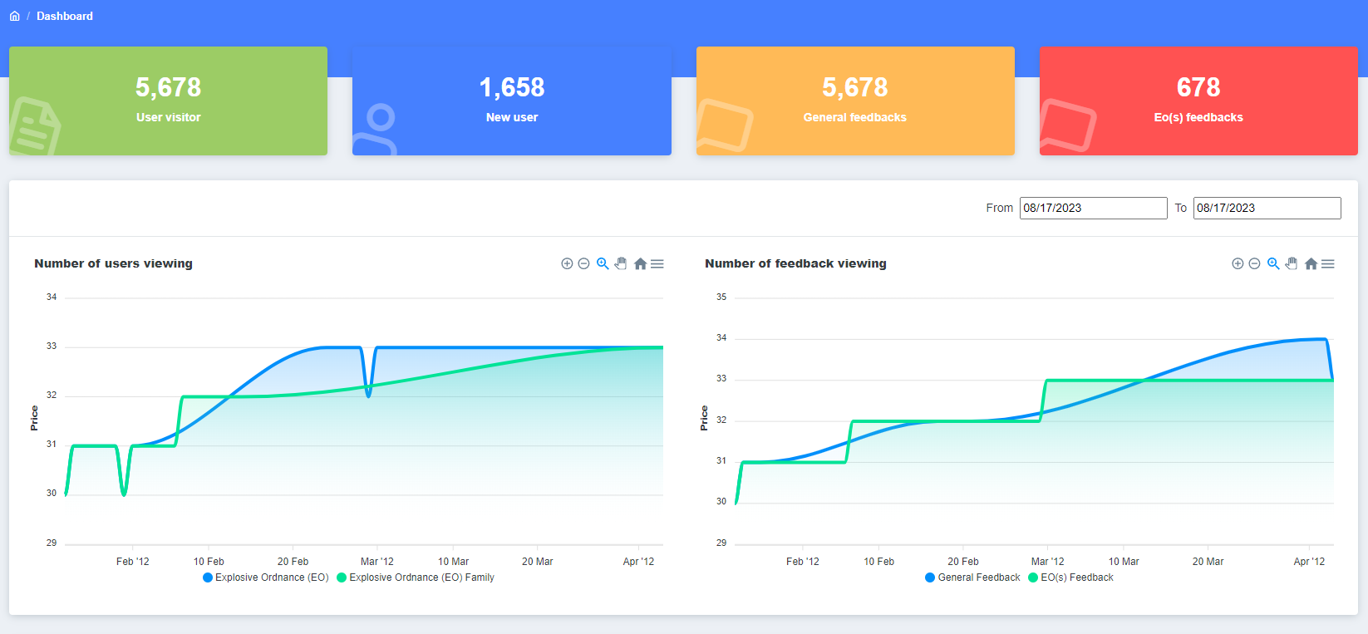Reset zoom with users chart home icon
Viewport: 1368px width, 634px height.
tap(640, 263)
